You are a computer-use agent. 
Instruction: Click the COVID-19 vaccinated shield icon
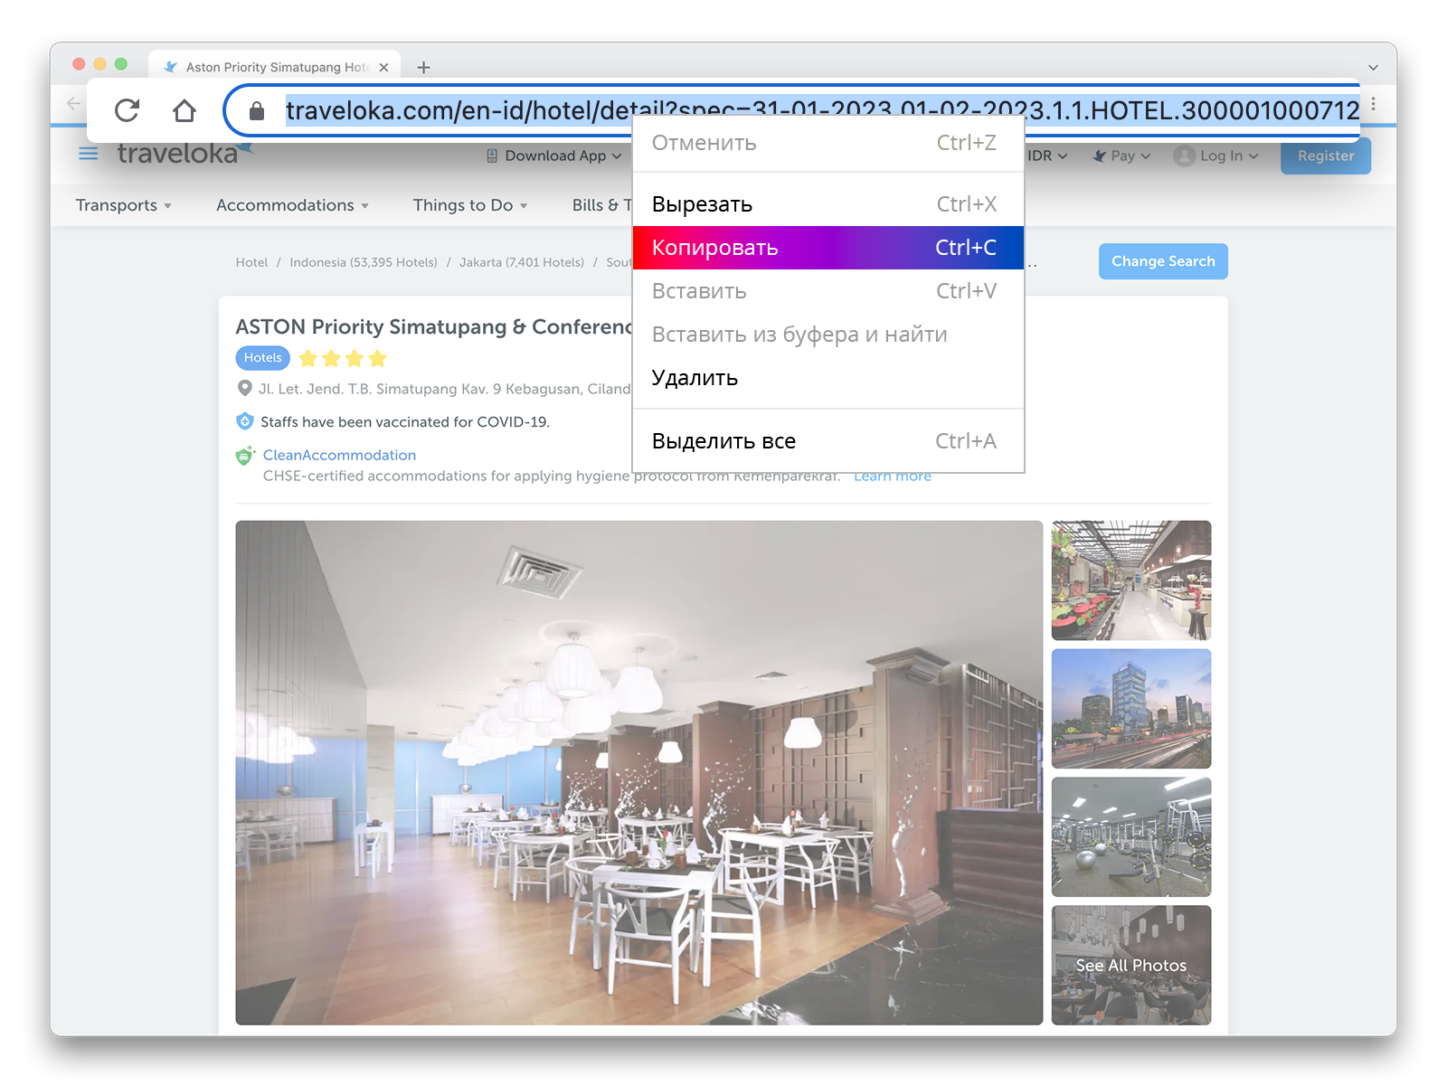pyautogui.click(x=245, y=421)
